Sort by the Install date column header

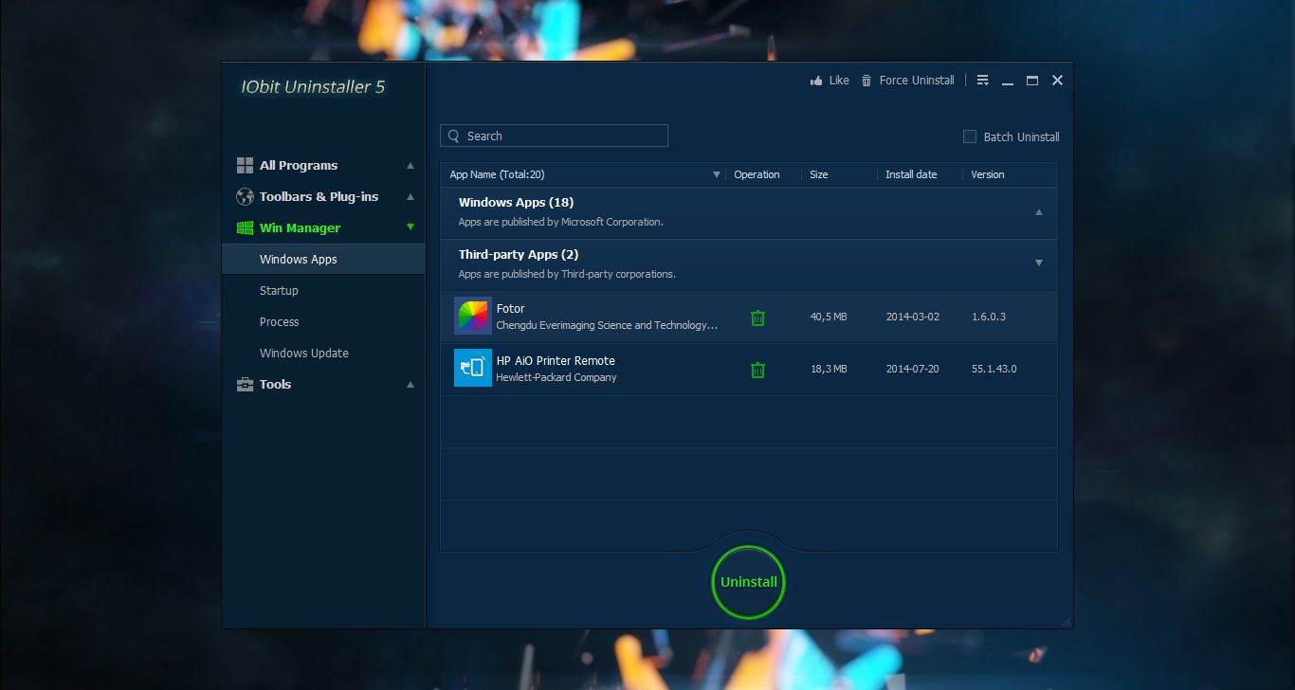[911, 174]
